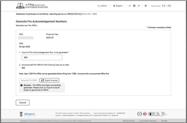Viewport: 187px width, 123px height.
Task: Click the PAN value field
Action: (x=26, y=38)
